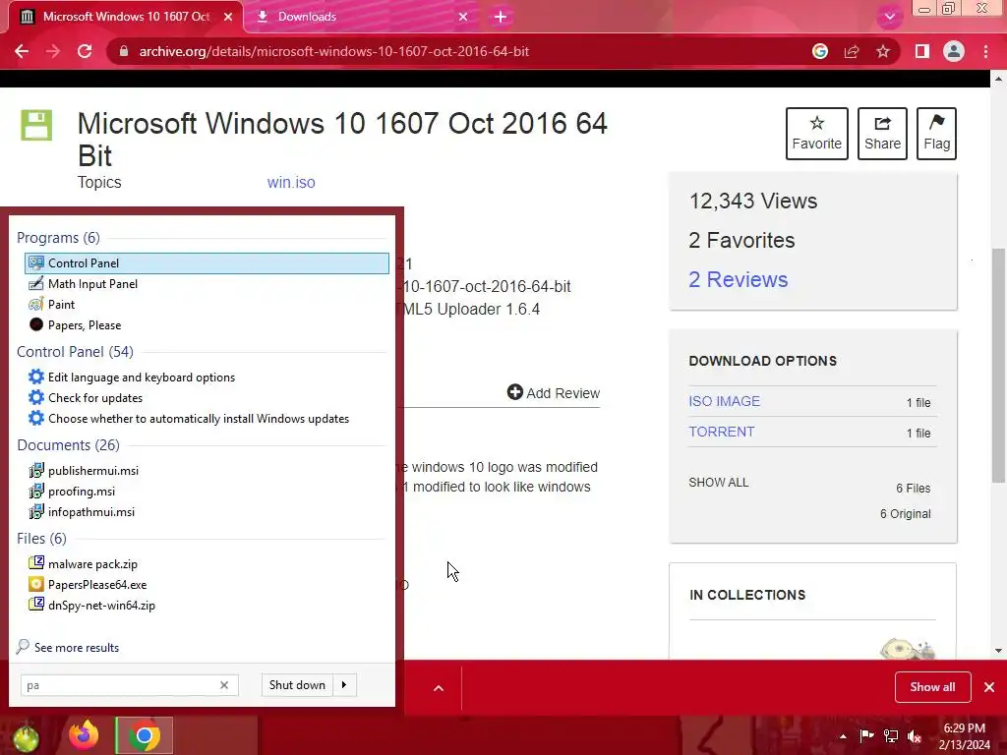This screenshot has width=1007, height=755.
Task: Click the Start orb on the taskbar
Action: point(26,736)
